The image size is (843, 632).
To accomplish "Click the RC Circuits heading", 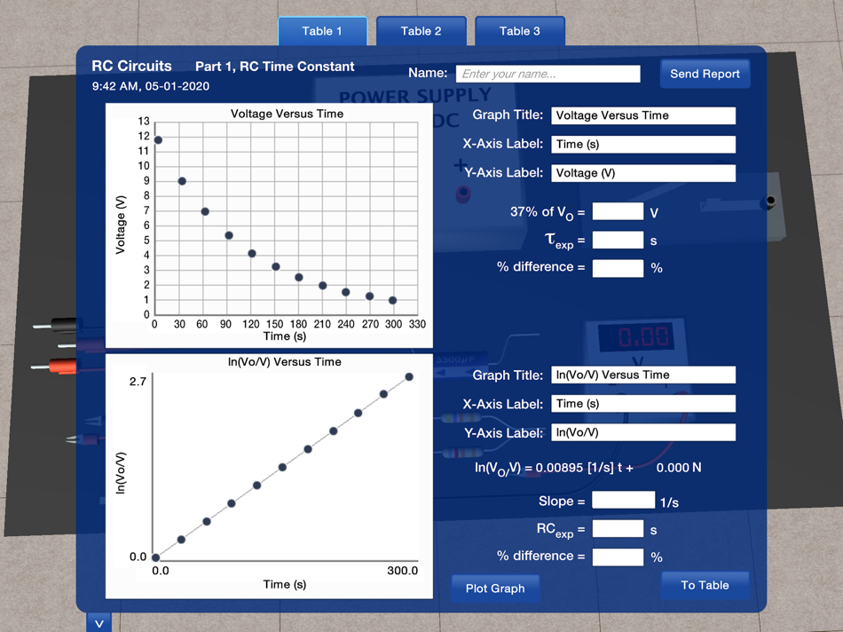I will click(x=131, y=67).
